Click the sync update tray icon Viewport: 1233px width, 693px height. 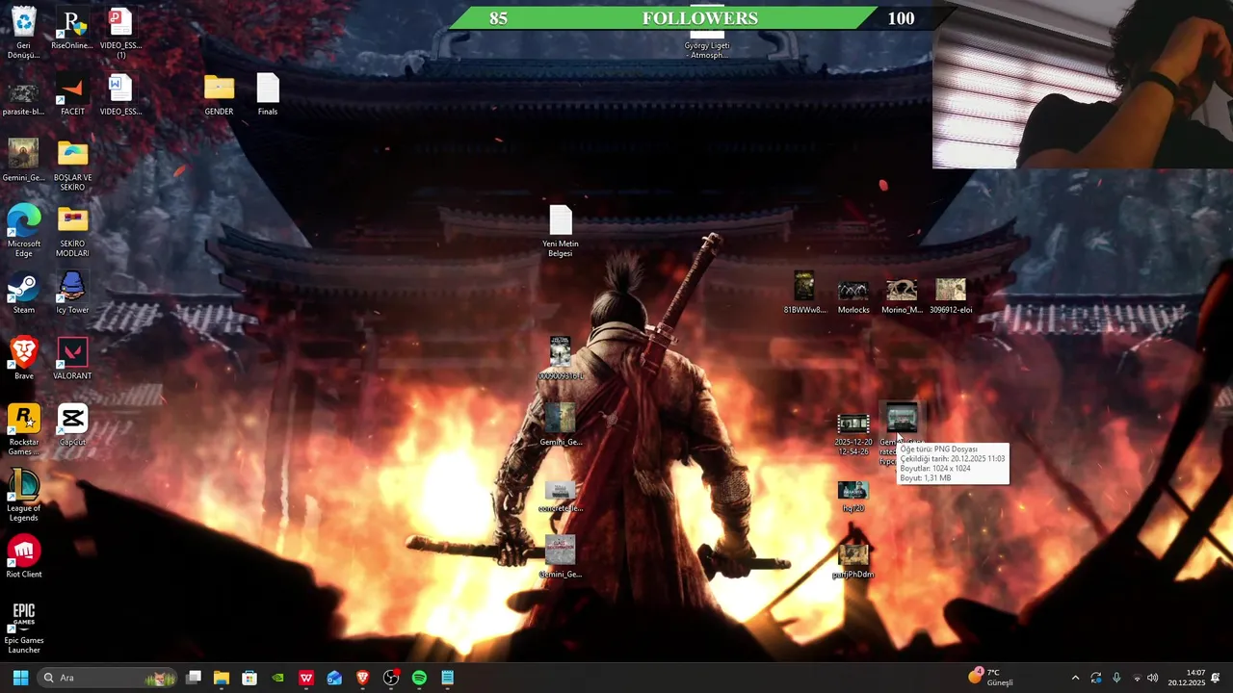[x=1095, y=678]
